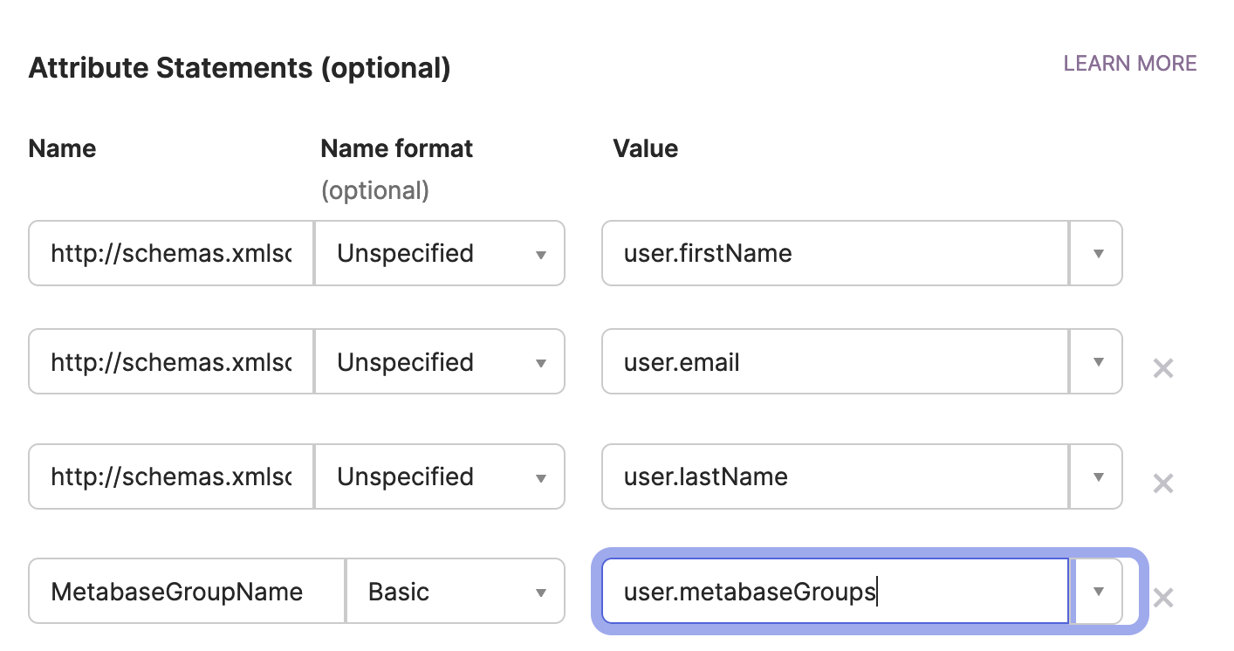The height and width of the screenshot is (651, 1234).
Task: Remove the user.email attribute statement
Action: (1162, 368)
